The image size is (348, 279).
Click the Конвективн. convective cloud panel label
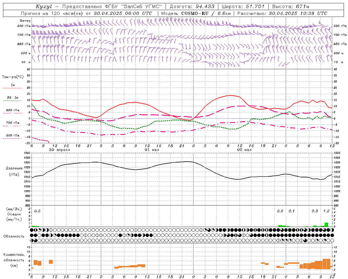click(14, 255)
